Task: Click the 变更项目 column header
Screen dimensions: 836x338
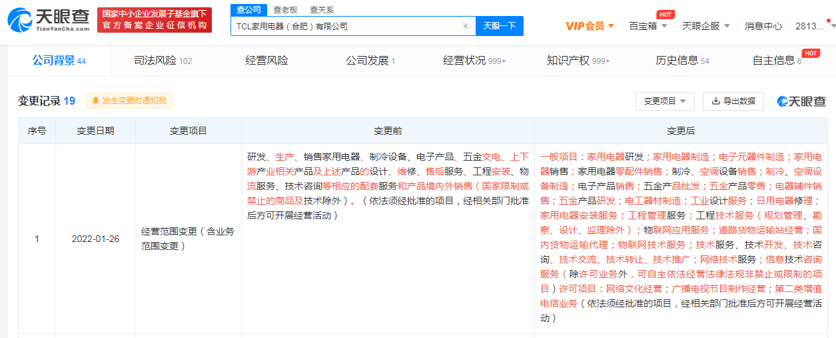Action: click(x=189, y=131)
